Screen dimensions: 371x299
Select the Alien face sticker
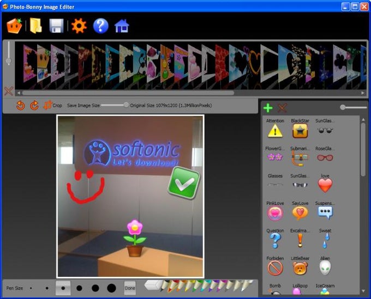click(325, 266)
